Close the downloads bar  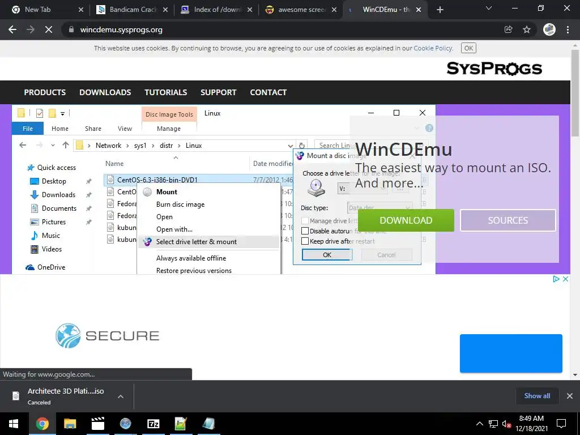point(570,396)
